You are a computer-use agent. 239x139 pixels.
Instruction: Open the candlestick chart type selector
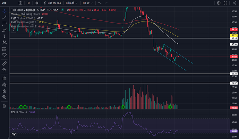coord(37,3)
